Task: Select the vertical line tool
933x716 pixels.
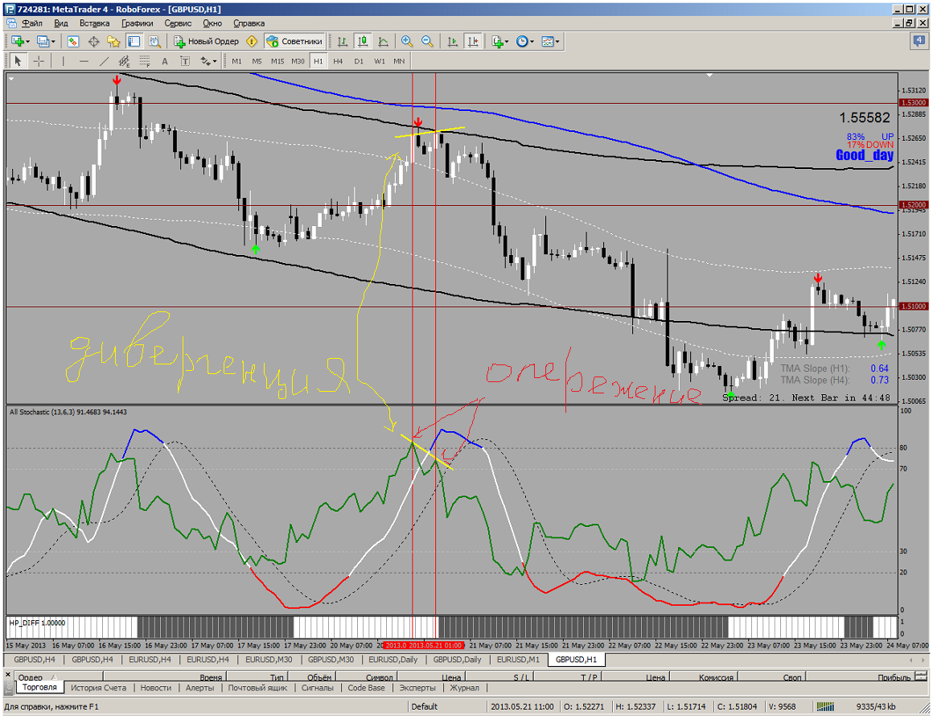Action: (63, 60)
